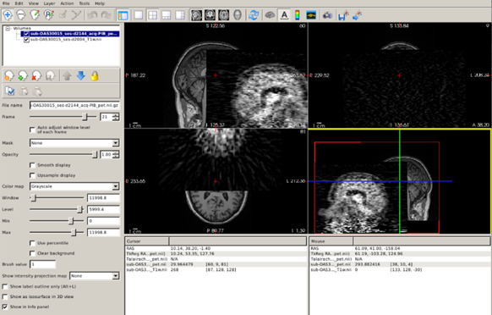The image size is (492, 315).
Task: Create a new volume layer icon
Action: point(9,75)
